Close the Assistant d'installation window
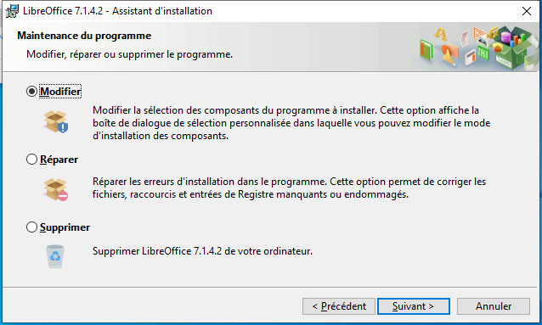The height and width of the screenshot is (325, 542). (x=527, y=11)
